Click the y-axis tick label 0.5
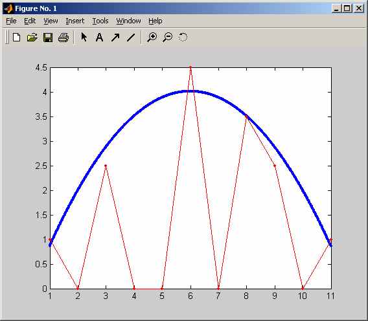 [41, 264]
